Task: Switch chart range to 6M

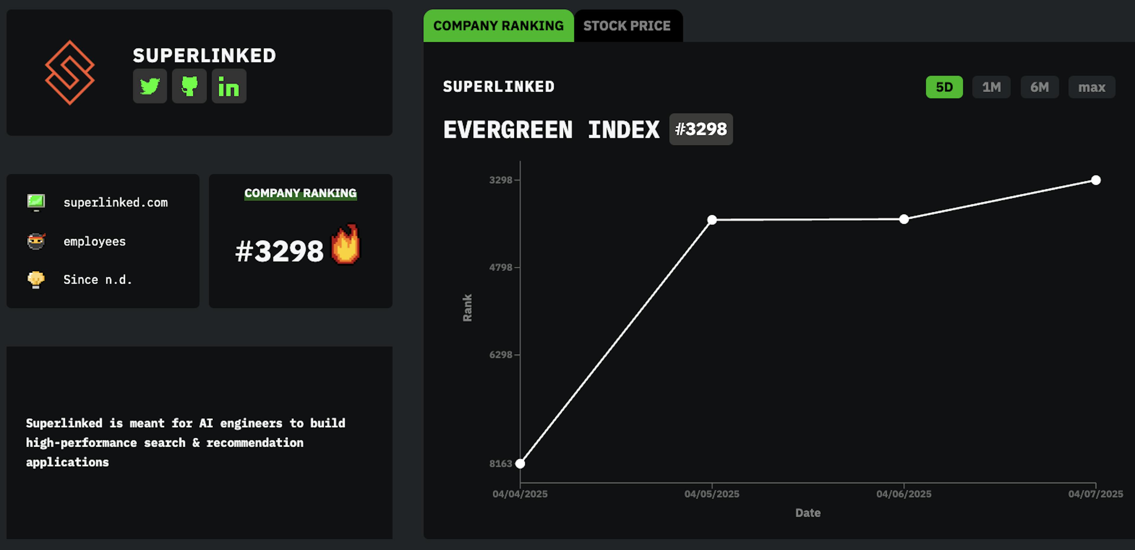Action: coord(1040,87)
